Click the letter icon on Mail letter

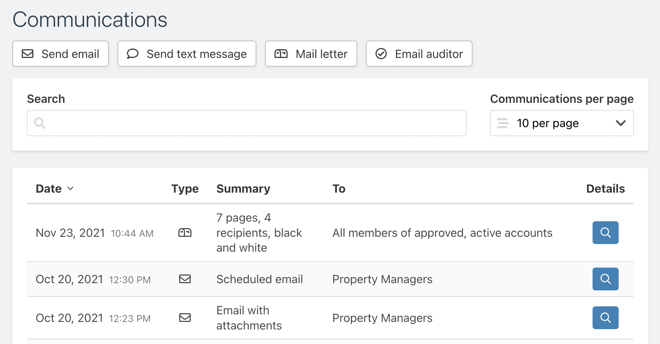282,54
